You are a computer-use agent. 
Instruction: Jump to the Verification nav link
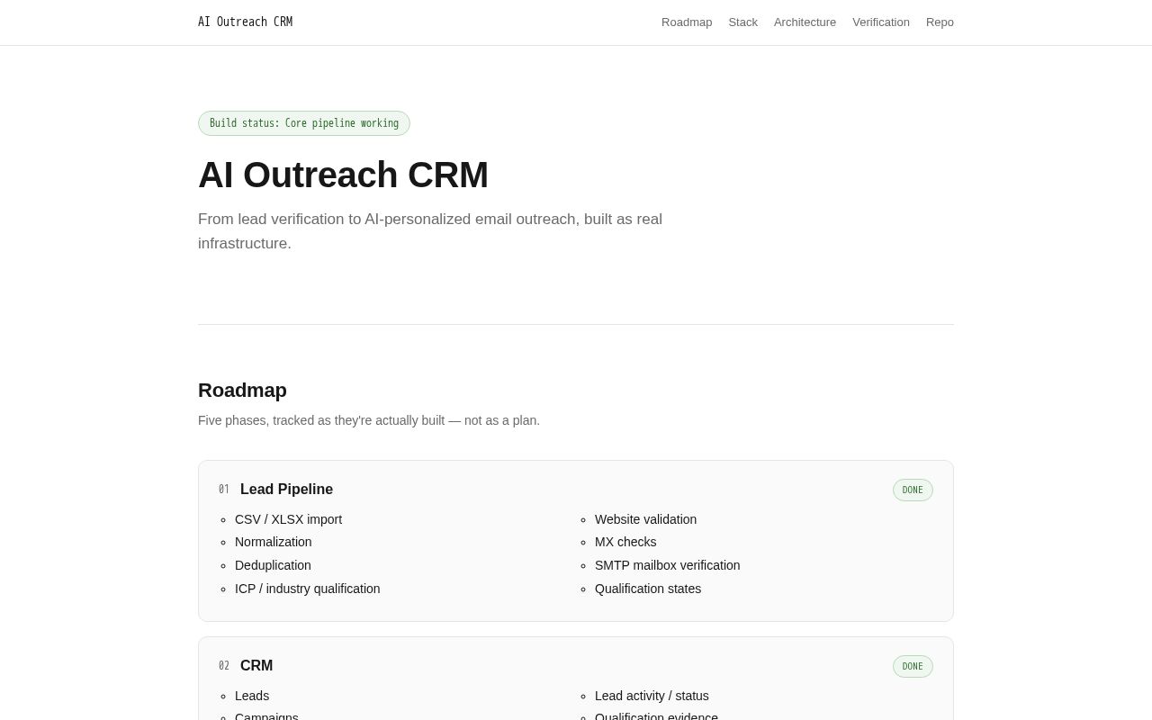point(881,22)
